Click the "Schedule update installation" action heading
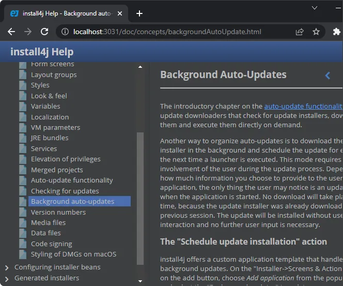343x286 pixels. point(243,242)
